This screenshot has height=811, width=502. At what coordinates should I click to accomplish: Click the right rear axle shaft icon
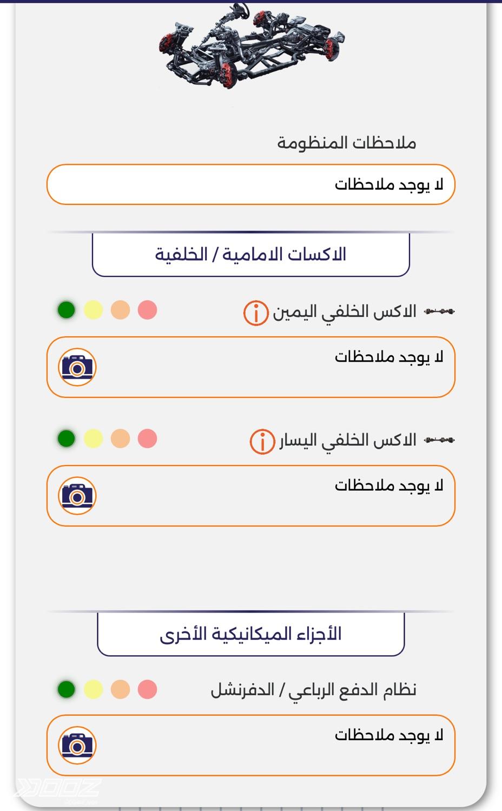439,311
